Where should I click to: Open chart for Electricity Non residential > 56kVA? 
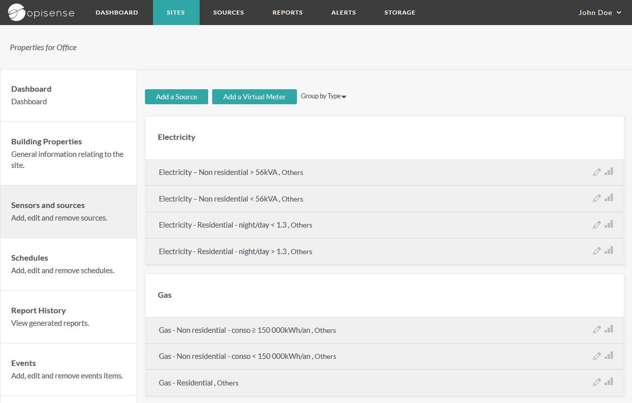pyautogui.click(x=608, y=172)
